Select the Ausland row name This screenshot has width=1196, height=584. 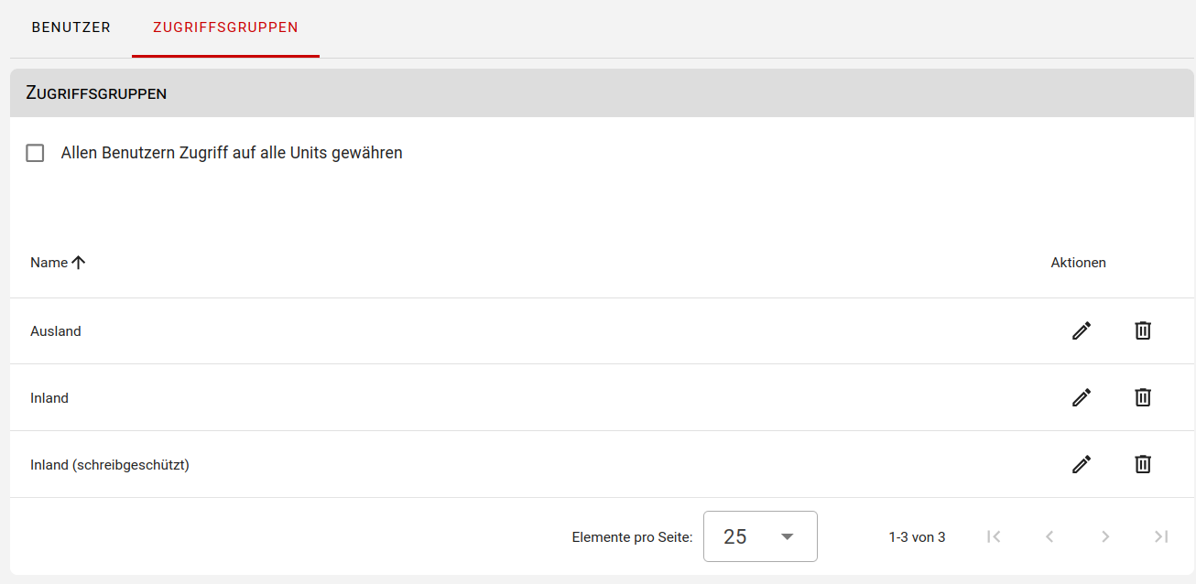pos(56,331)
